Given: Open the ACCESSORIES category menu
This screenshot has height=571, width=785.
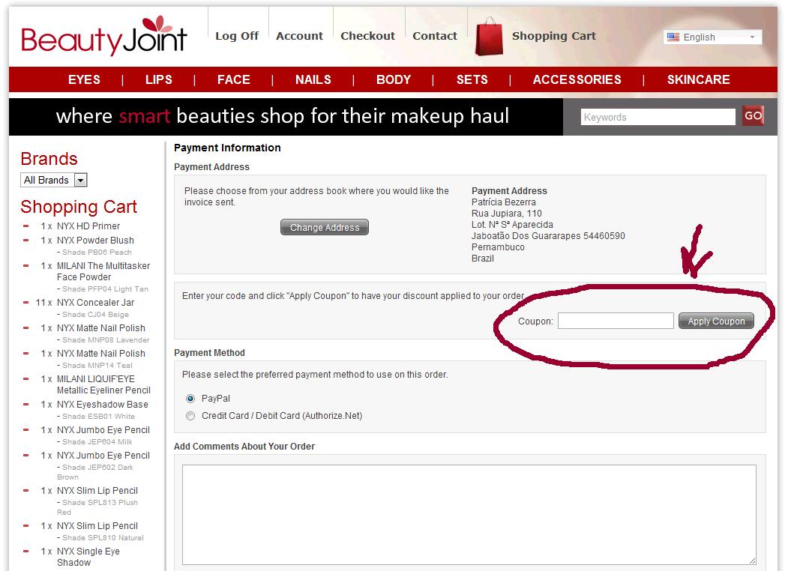Looking at the screenshot, I should click(577, 79).
